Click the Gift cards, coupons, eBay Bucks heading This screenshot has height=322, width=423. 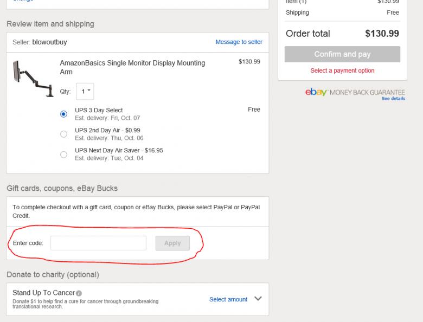tap(62, 188)
